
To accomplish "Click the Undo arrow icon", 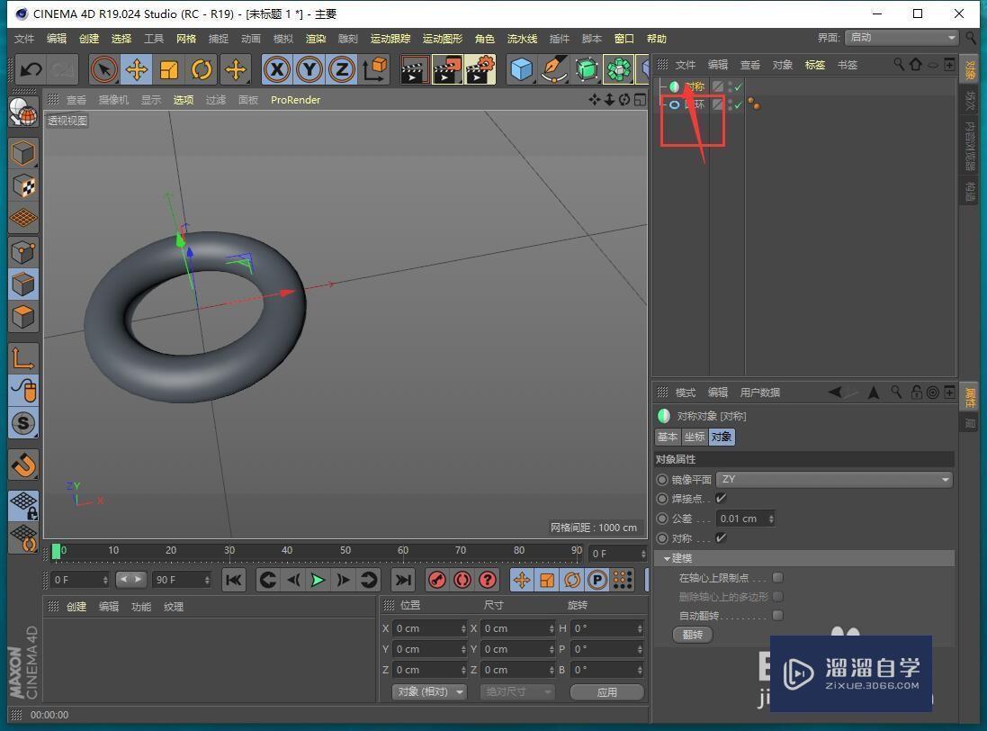I will 31,69.
